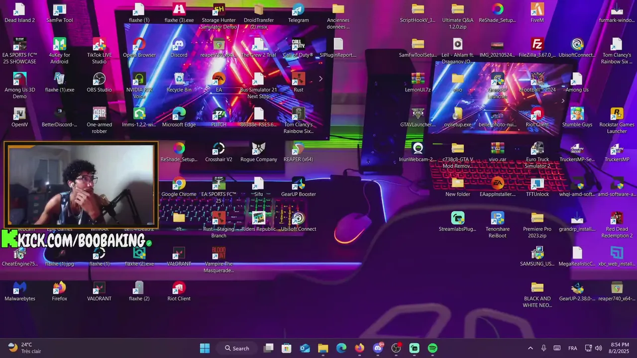Image resolution: width=637 pixels, height=358 pixels.
Task: Select the Telegram desktop icon
Action: pyautogui.click(x=299, y=13)
